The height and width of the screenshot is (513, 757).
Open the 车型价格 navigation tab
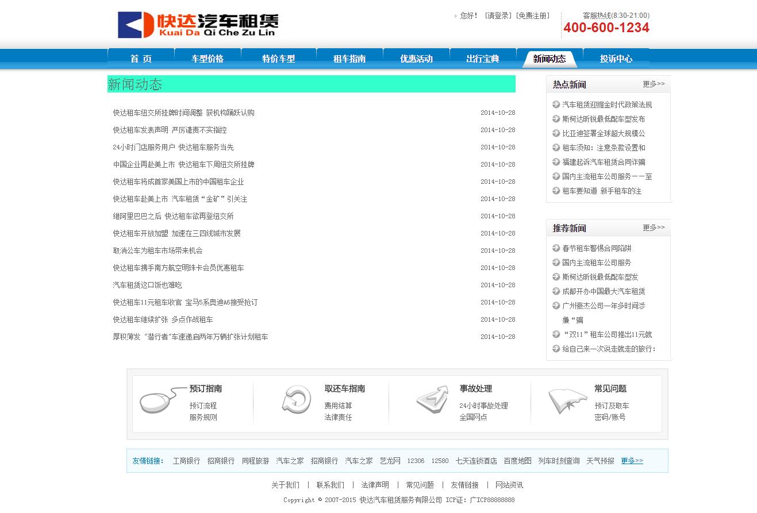(x=207, y=59)
